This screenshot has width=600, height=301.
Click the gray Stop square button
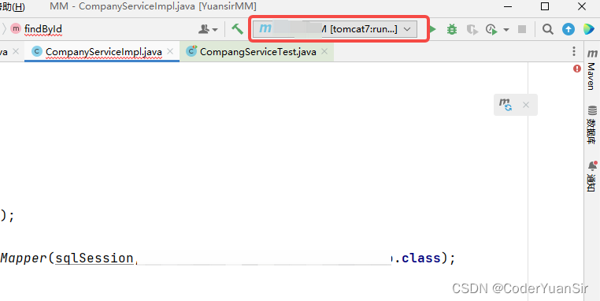click(521, 29)
